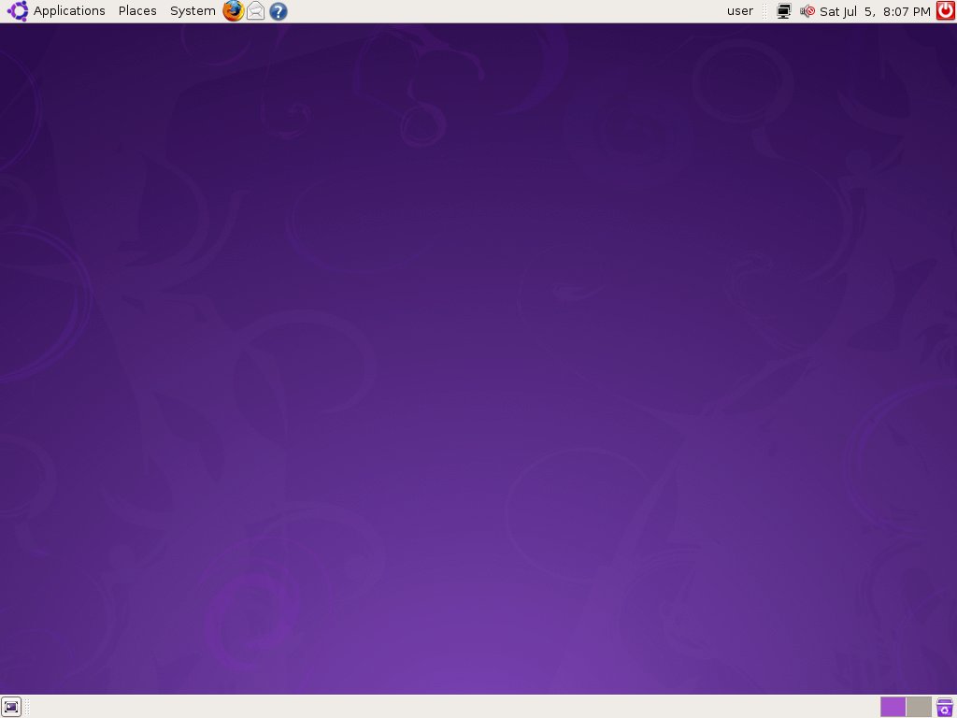The height and width of the screenshot is (718, 957).
Task: Click the Show Desktop button
Action: (x=11, y=707)
